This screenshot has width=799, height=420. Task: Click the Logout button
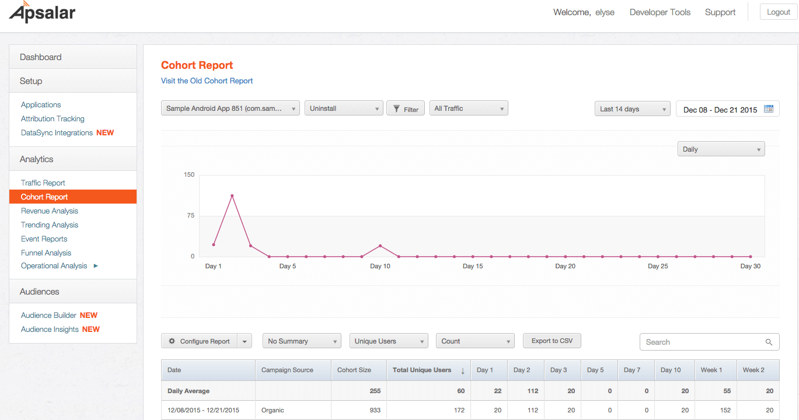click(779, 12)
